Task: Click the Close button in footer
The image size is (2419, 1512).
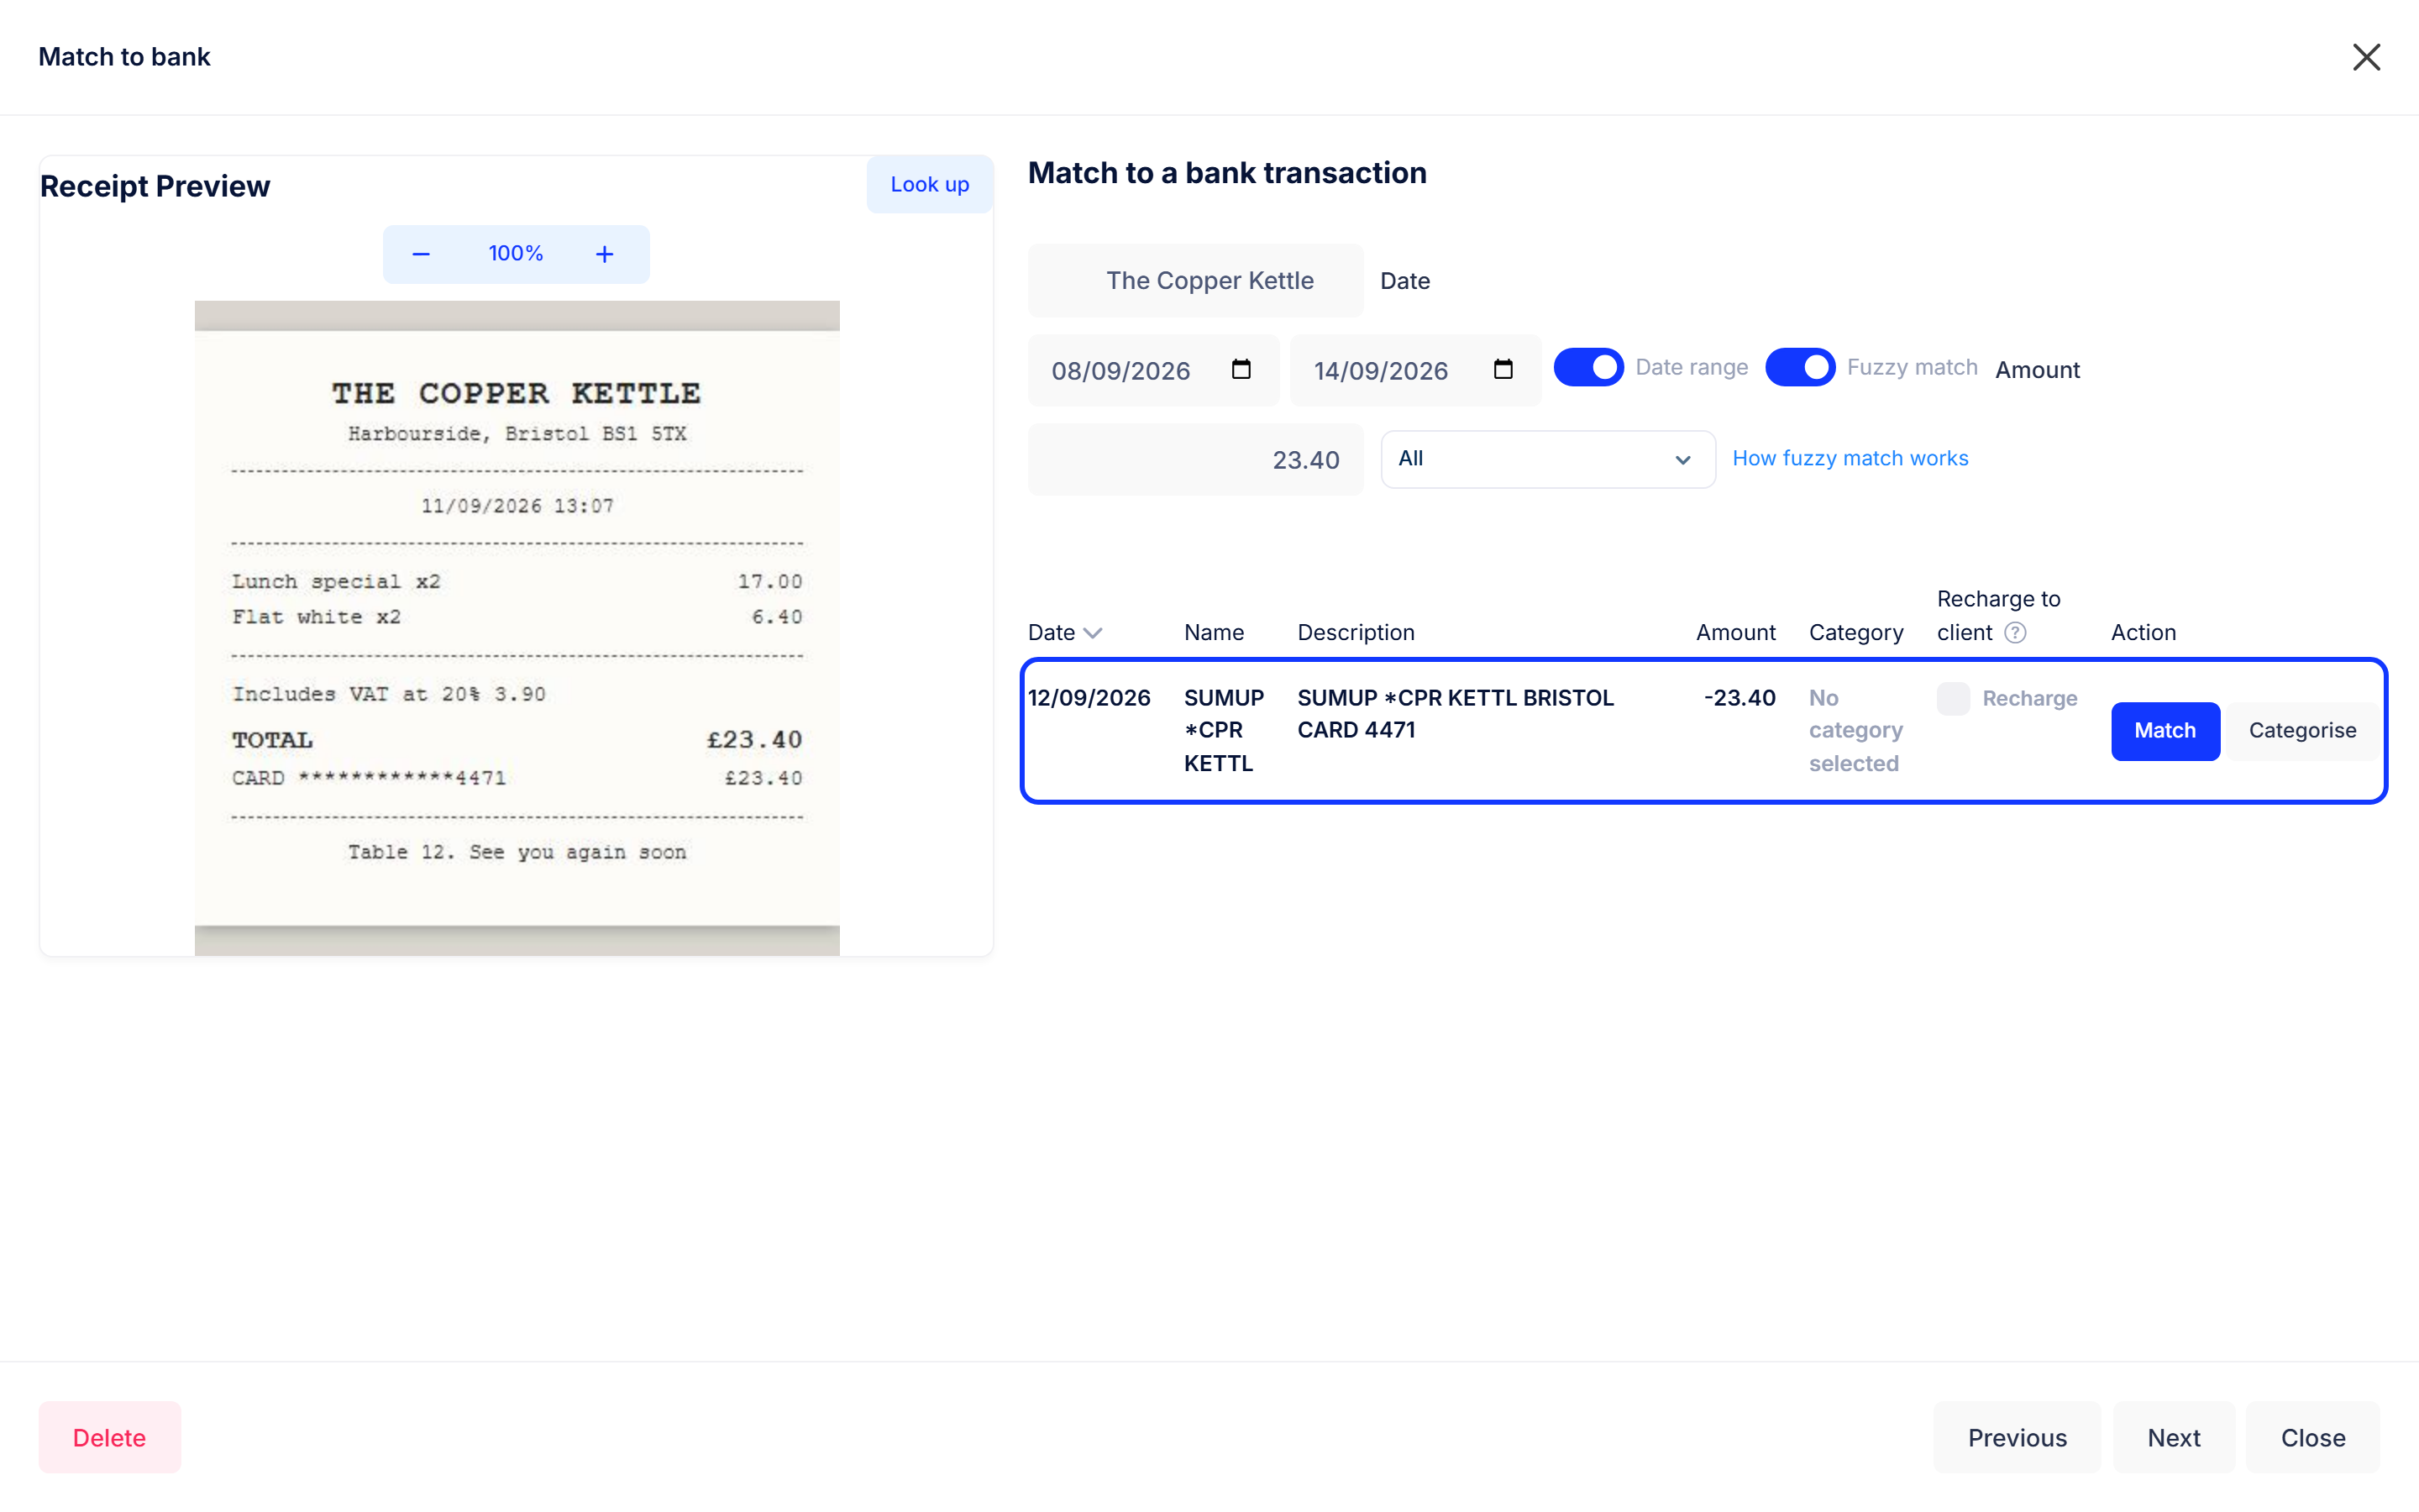Action: [2313, 1437]
